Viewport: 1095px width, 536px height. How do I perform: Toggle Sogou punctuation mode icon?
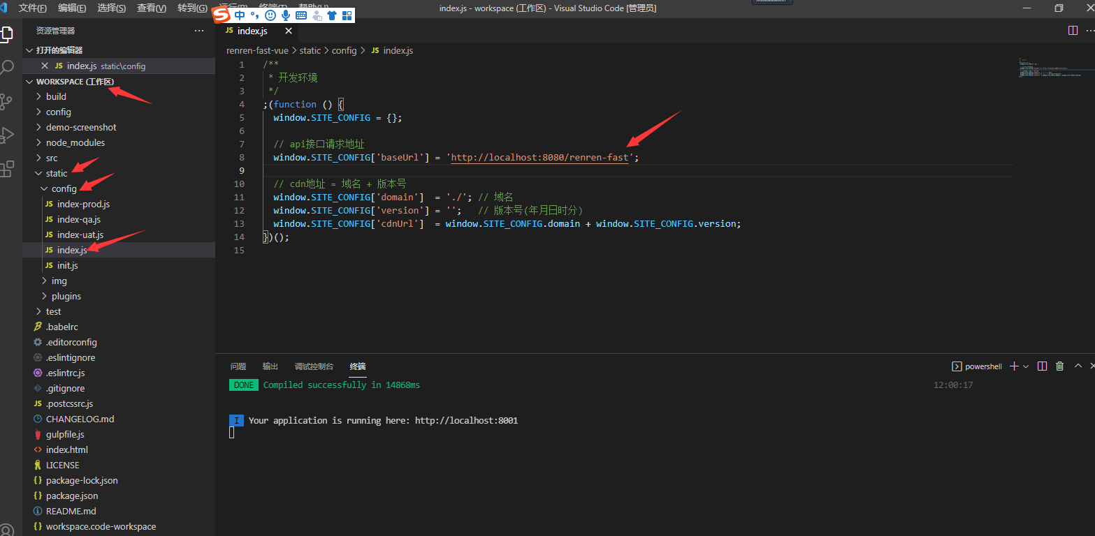coord(254,15)
